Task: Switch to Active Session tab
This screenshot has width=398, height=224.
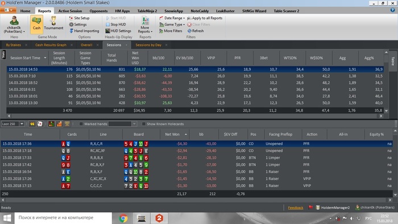Action: point(70,11)
